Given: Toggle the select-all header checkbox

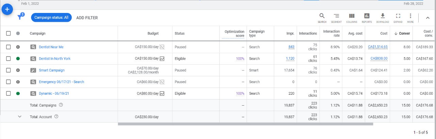Looking at the screenshot, I should tap(9, 33).
